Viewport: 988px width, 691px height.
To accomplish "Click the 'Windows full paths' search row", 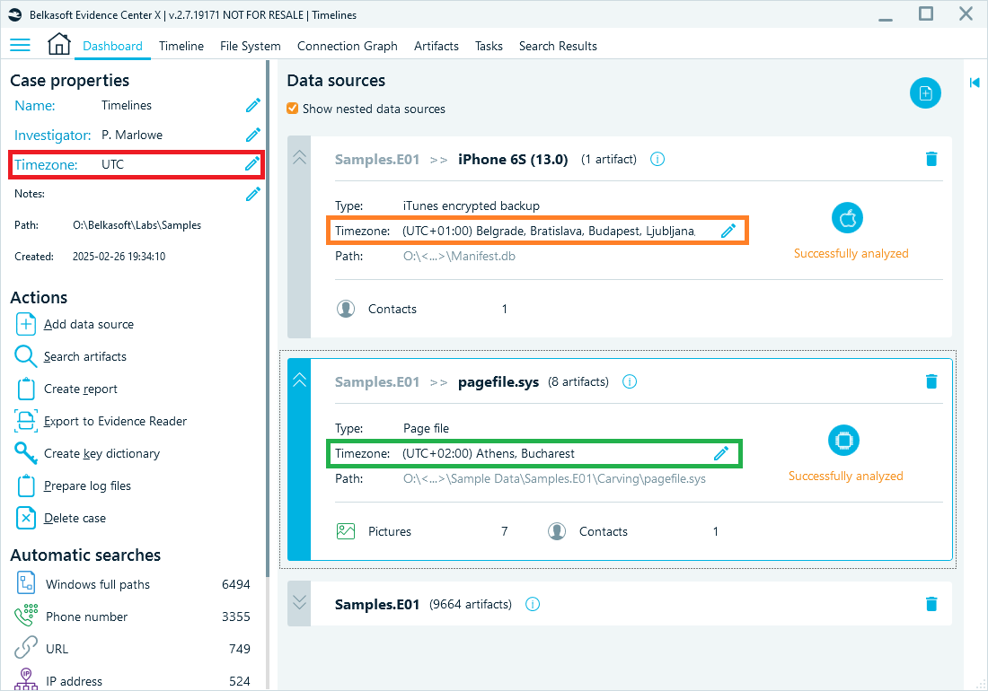I will (132, 584).
